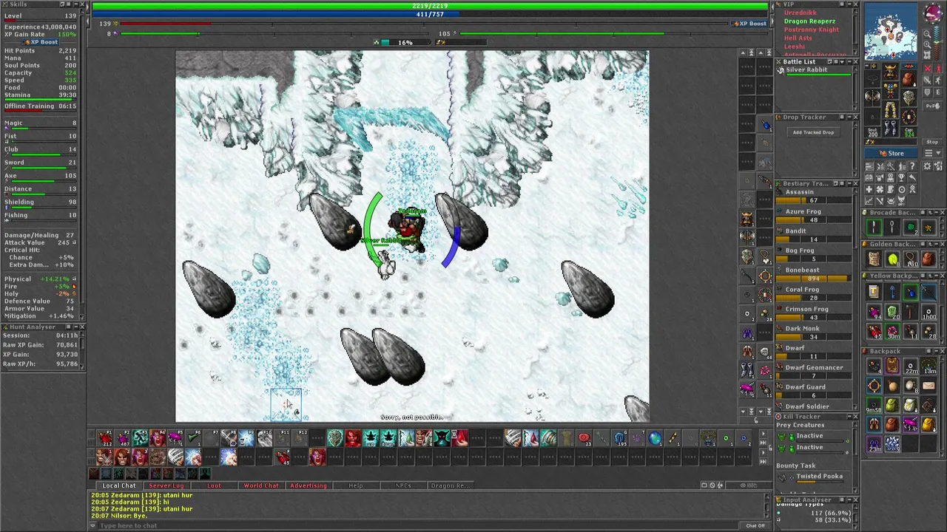Viewport: 947px width, 532px height.
Task: Click the XP Boost button beside top bars
Action: pyautogui.click(x=749, y=24)
